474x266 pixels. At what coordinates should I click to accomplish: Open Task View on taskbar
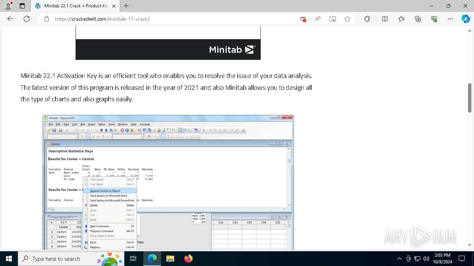tap(134, 259)
